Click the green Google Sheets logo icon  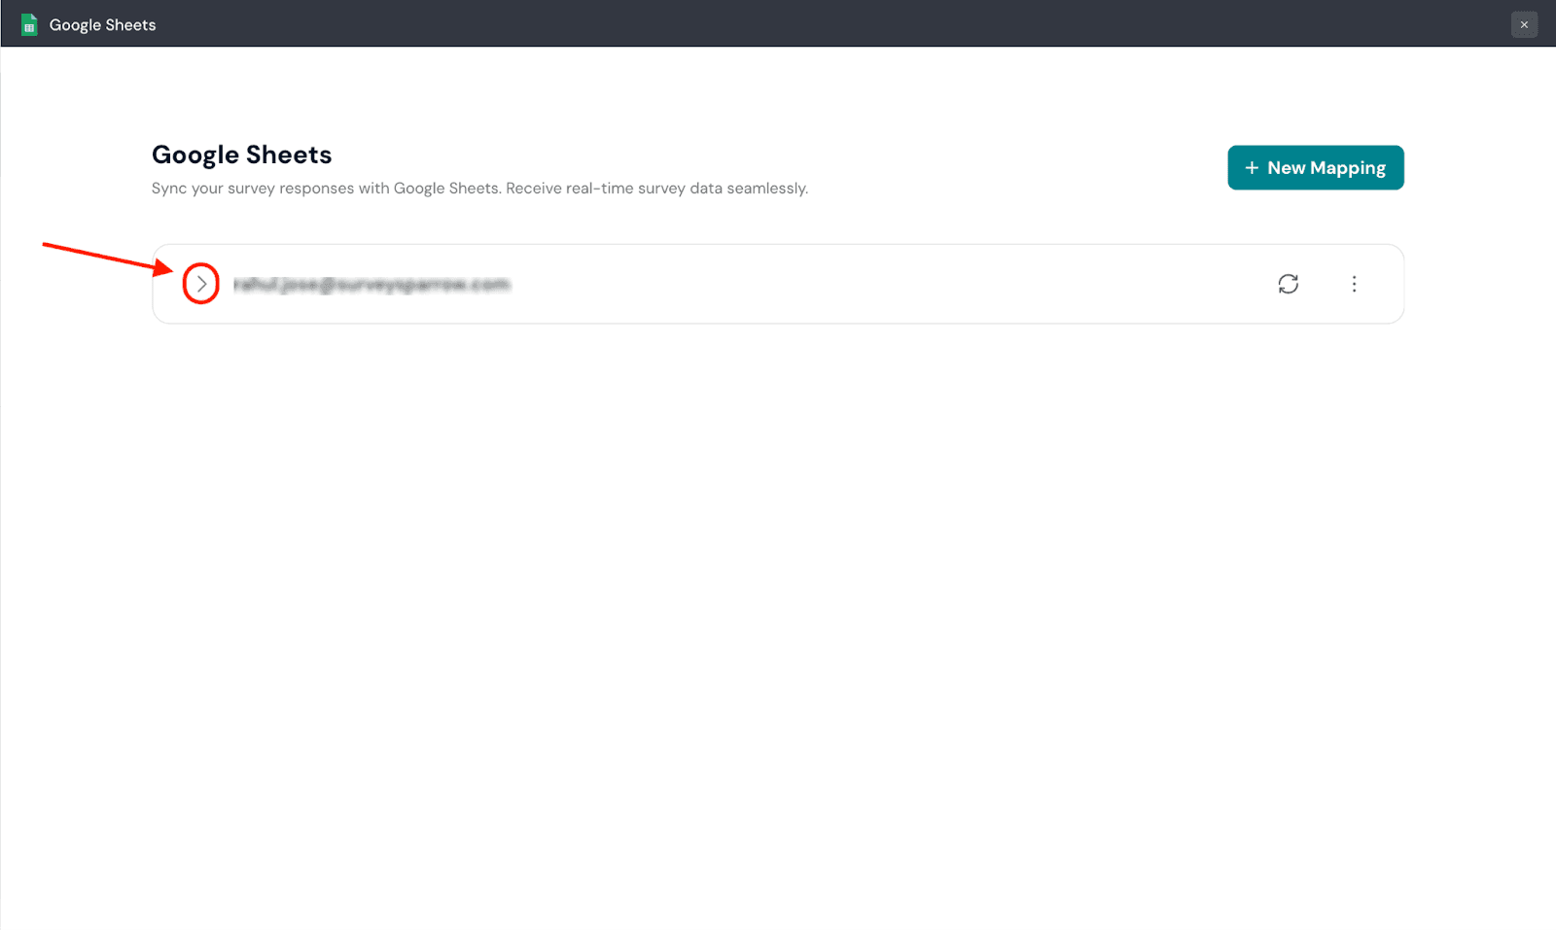click(x=29, y=24)
